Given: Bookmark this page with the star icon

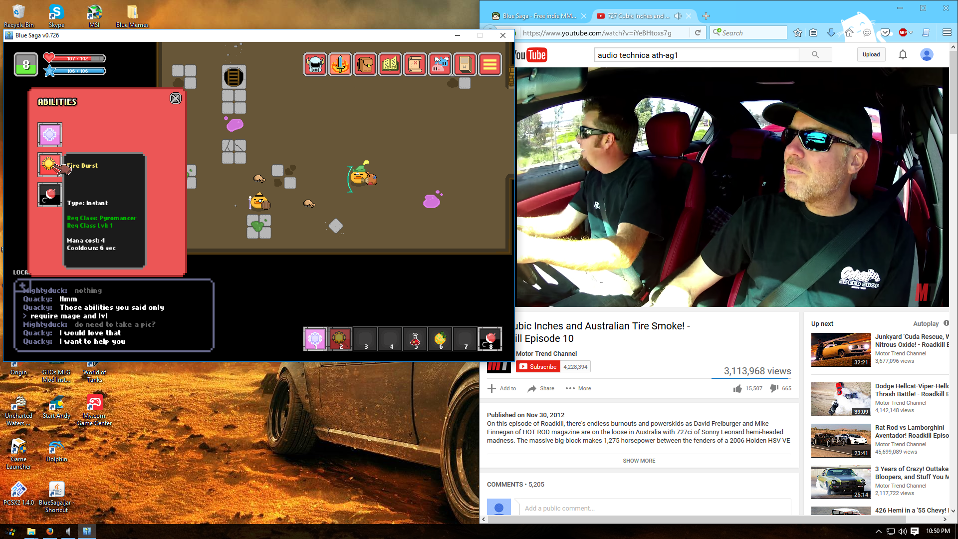Looking at the screenshot, I should [798, 33].
